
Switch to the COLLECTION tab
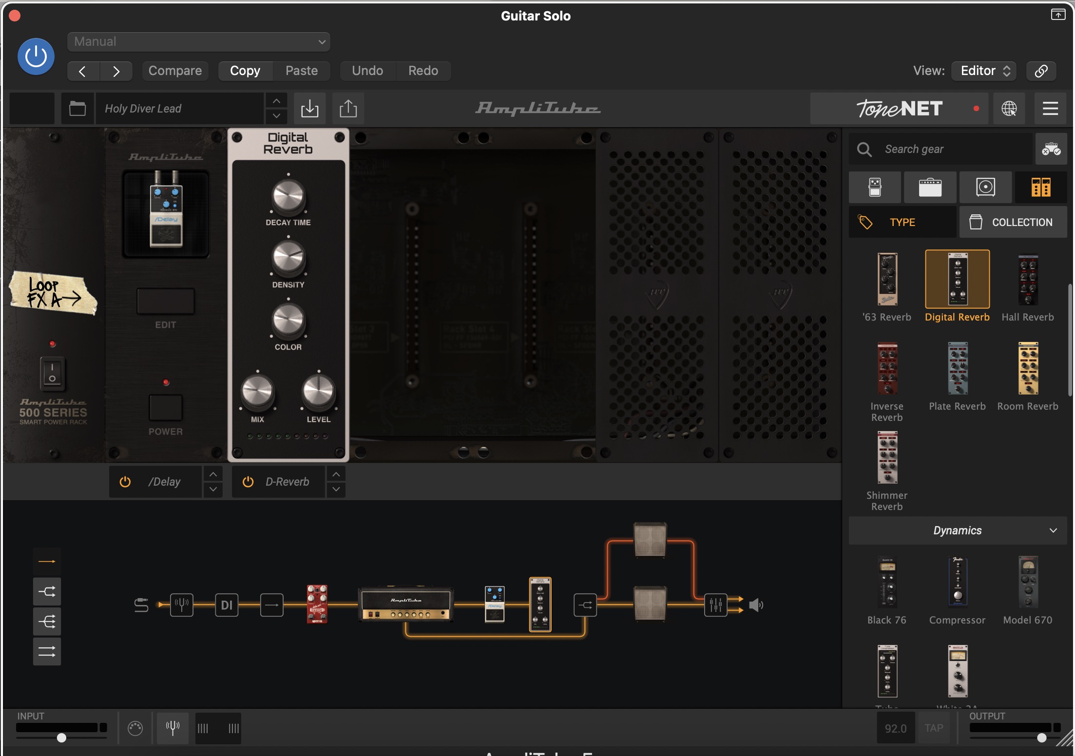(1013, 222)
